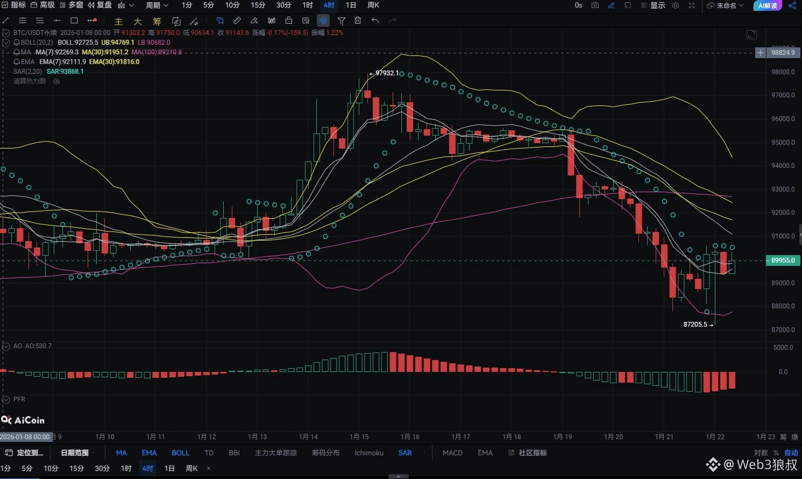
Task: Enable the MACD sub-indicator
Action: click(x=452, y=453)
